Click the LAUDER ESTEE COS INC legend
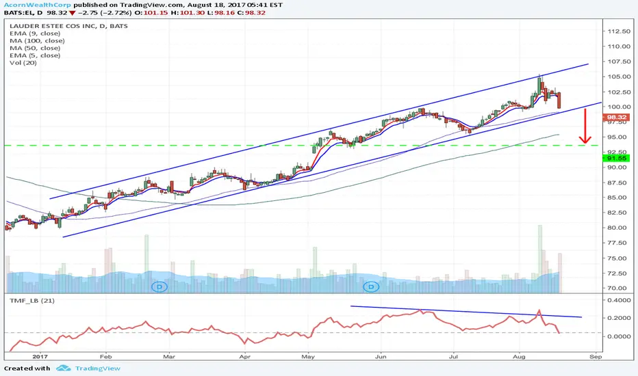 pos(68,26)
